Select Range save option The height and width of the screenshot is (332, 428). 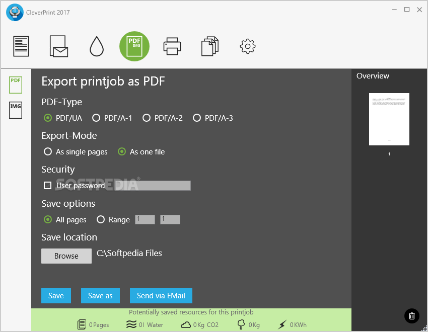[x=113, y=220]
